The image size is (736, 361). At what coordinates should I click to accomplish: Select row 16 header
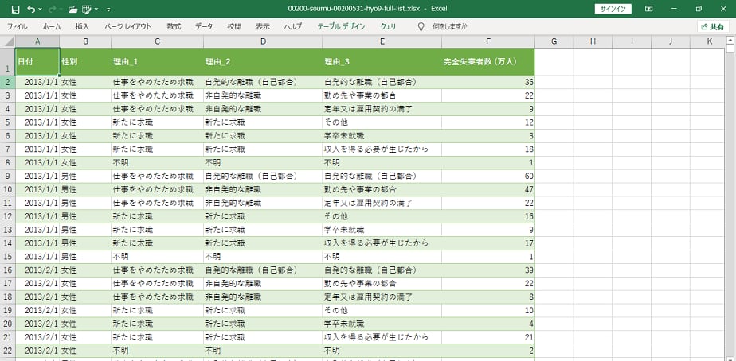click(x=7, y=270)
